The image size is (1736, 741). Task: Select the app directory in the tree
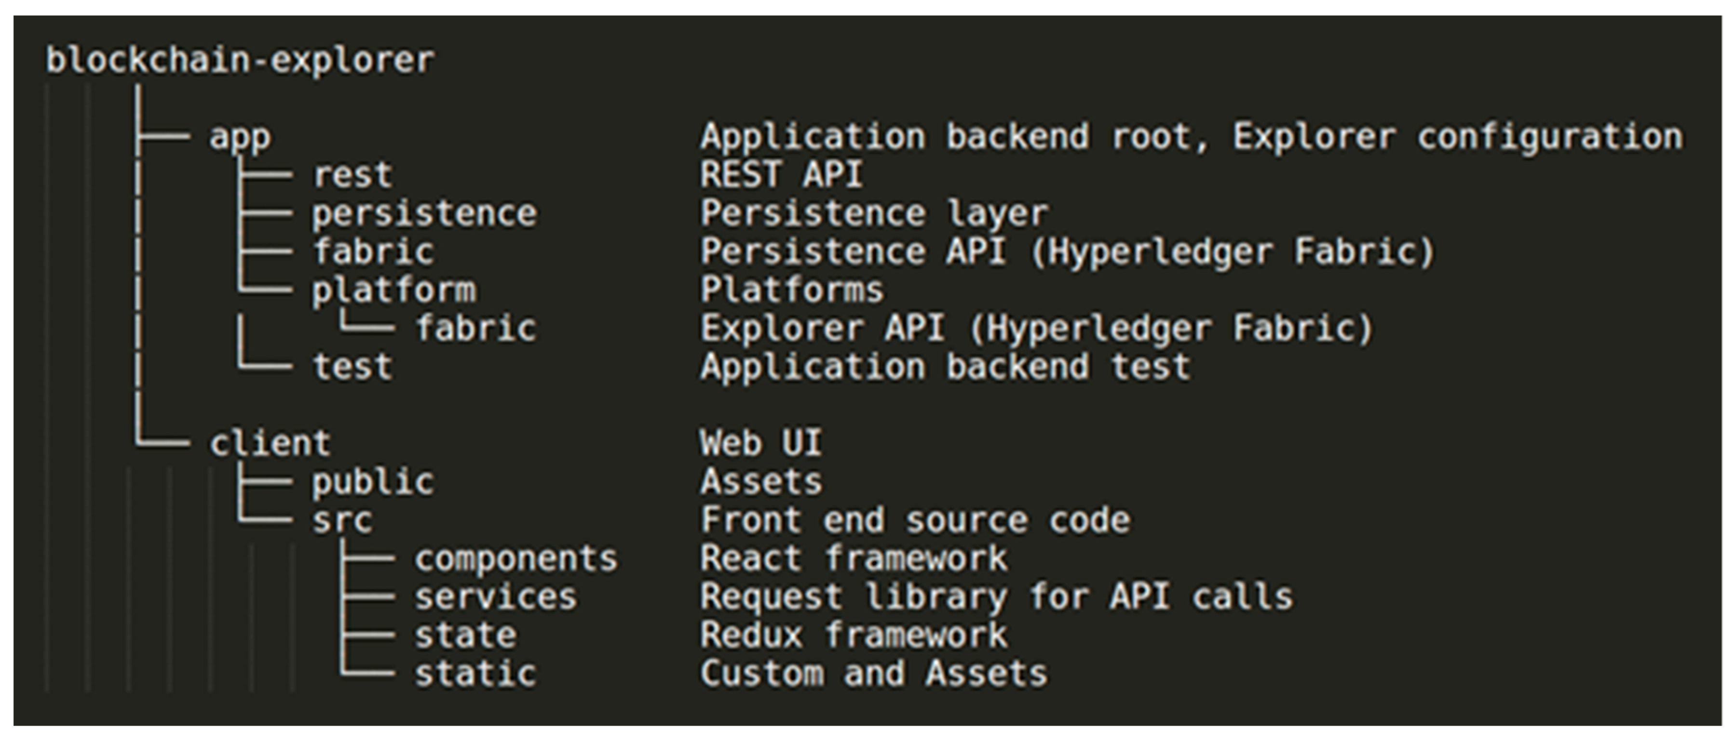click(240, 138)
